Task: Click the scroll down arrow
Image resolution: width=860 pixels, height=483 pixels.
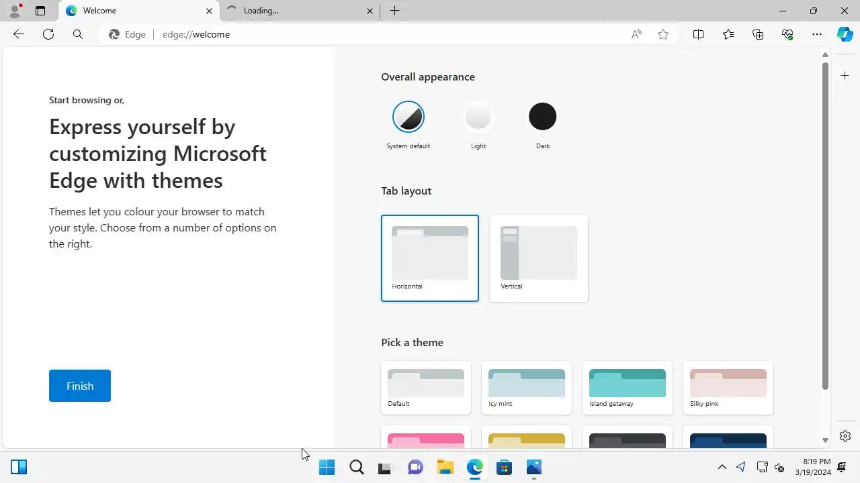Action: coord(825,441)
